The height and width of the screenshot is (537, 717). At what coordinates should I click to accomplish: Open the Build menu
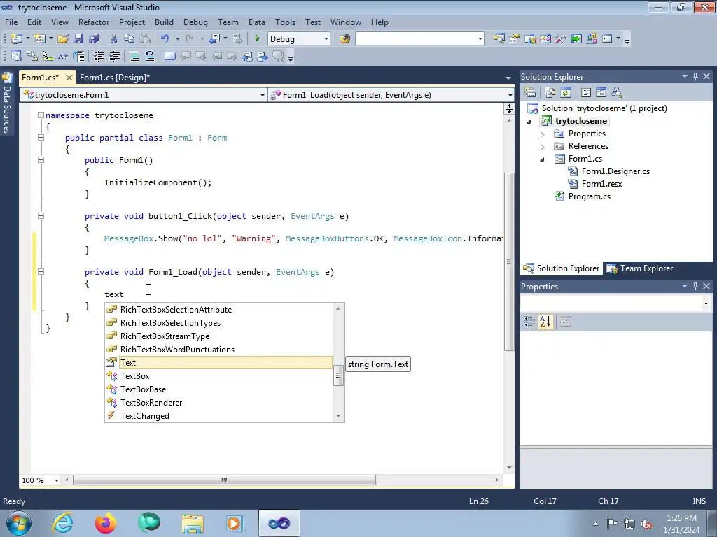click(x=164, y=22)
